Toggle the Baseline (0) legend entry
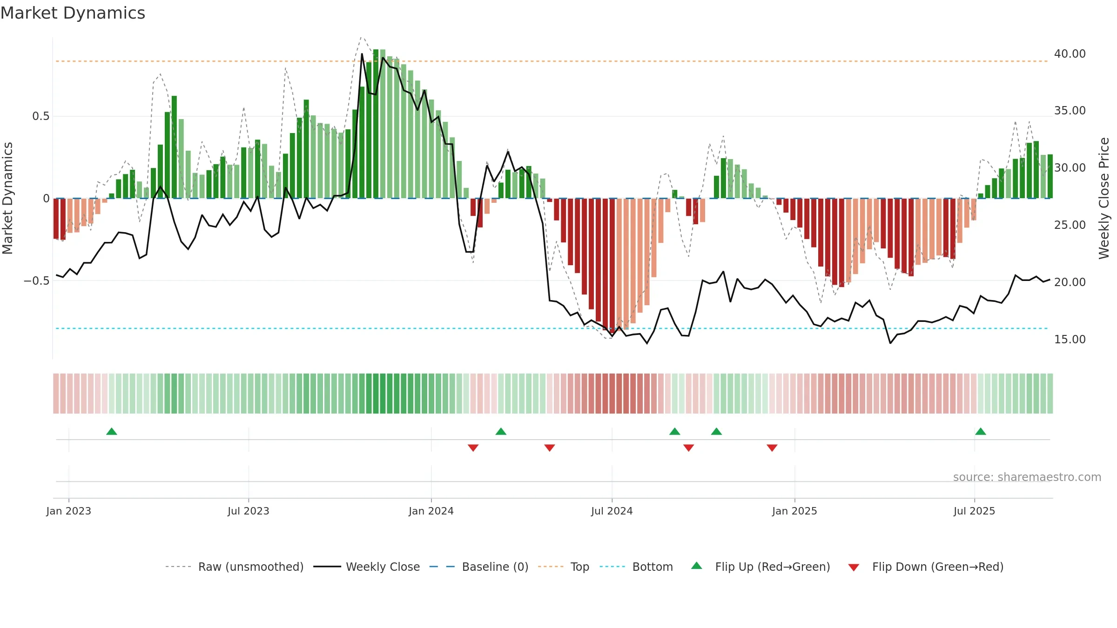Screen dimensions: 1117x628 click(479, 567)
